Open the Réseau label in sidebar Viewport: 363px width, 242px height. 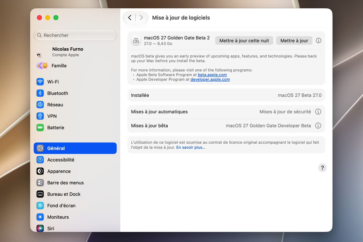coord(55,105)
